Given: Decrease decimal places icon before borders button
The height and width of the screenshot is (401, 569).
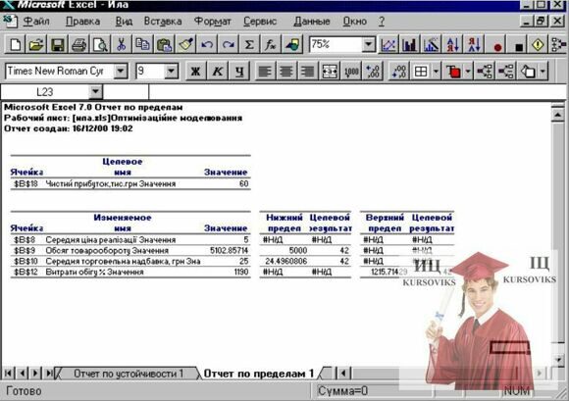Looking at the screenshot, I should tap(398, 71).
